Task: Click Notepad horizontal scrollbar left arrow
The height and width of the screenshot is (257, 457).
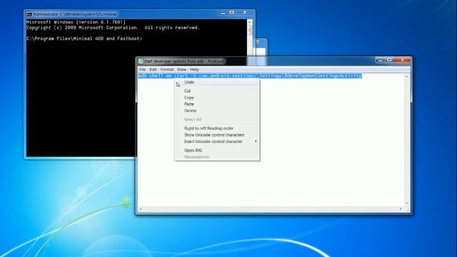Action: point(141,209)
